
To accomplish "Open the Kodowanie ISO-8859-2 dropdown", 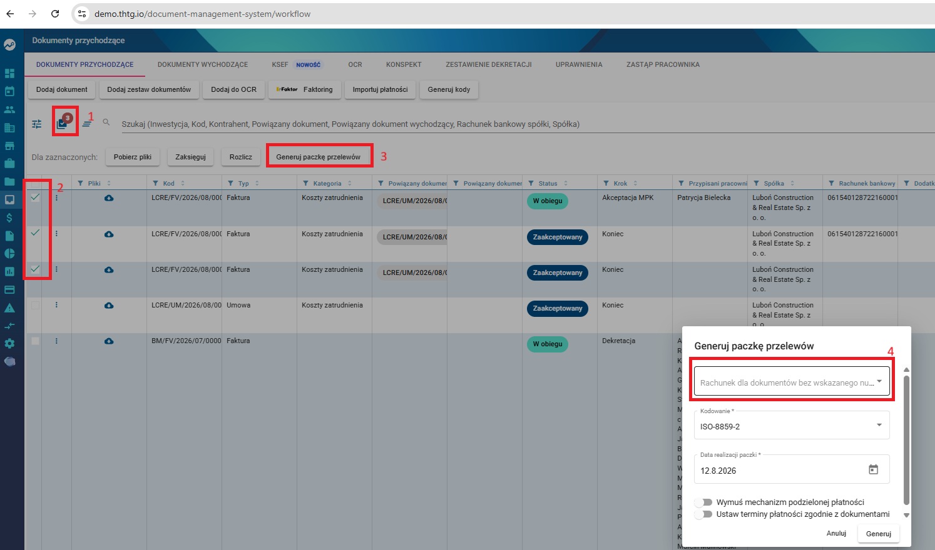I will 792,425.
